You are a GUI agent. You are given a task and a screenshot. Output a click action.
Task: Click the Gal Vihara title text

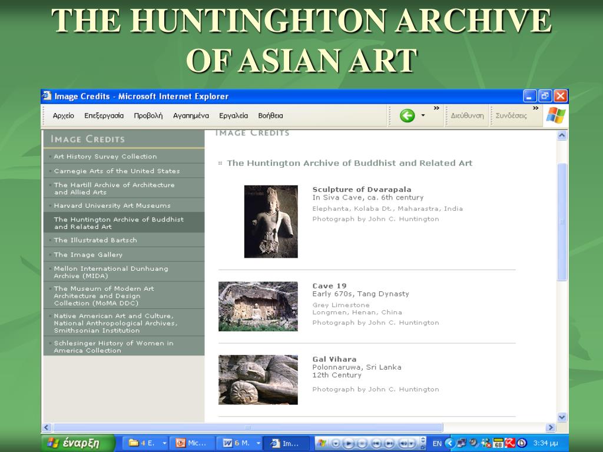point(334,360)
